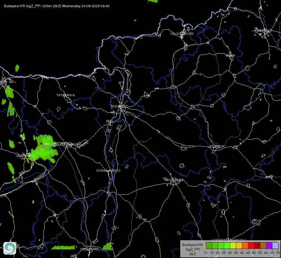Image resolution: width=281 pixels, height=258 pixels.
Task: Click the Budapest-HR legend title text
Action: pyautogui.click(x=193, y=245)
